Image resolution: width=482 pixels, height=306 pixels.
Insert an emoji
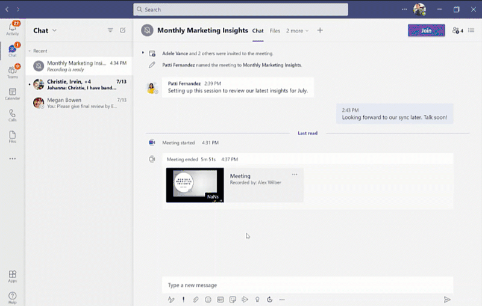click(x=208, y=299)
